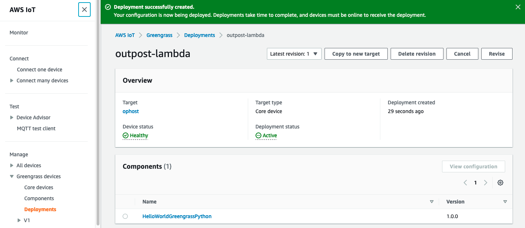Image resolution: width=525 pixels, height=228 pixels.
Task: Go to next components page
Action: [x=486, y=183]
